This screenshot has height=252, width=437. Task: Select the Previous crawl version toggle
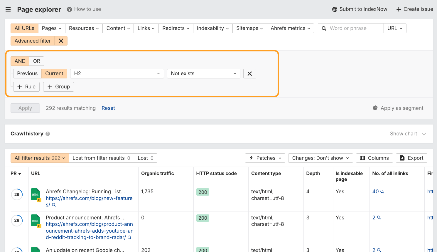[27, 73]
